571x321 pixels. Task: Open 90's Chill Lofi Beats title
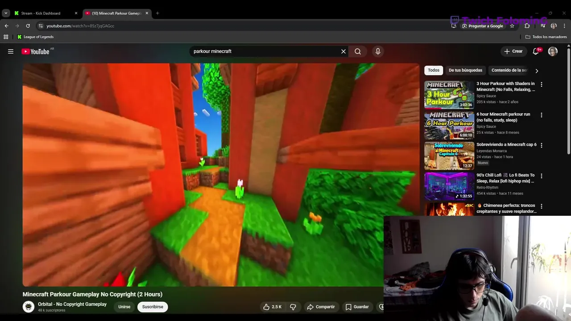(505, 178)
